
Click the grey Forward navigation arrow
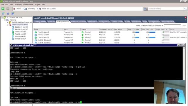click(8, 9)
